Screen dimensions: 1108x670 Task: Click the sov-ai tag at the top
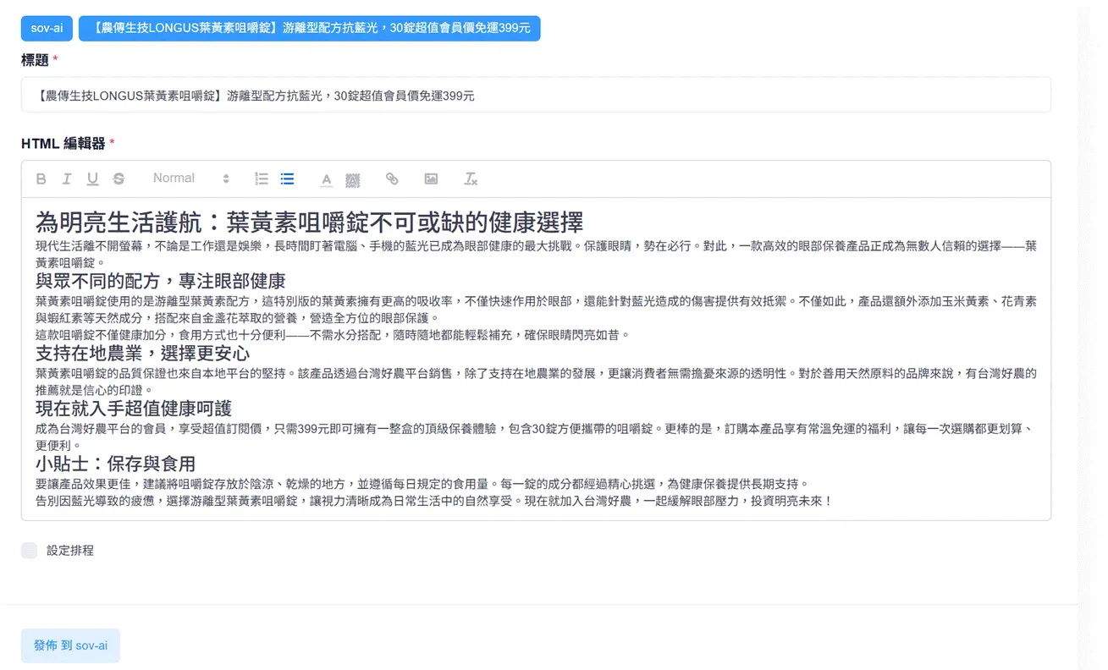pyautogui.click(x=47, y=28)
